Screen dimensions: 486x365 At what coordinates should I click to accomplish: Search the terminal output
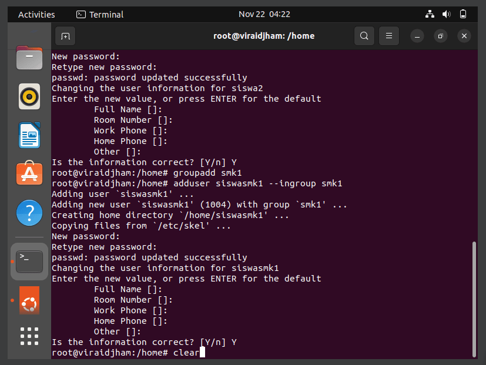coord(364,36)
